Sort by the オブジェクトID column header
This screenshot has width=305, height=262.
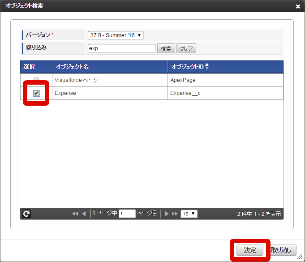point(225,67)
